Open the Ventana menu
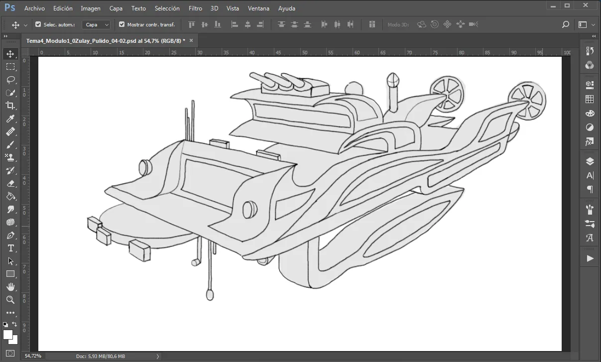 [258, 8]
